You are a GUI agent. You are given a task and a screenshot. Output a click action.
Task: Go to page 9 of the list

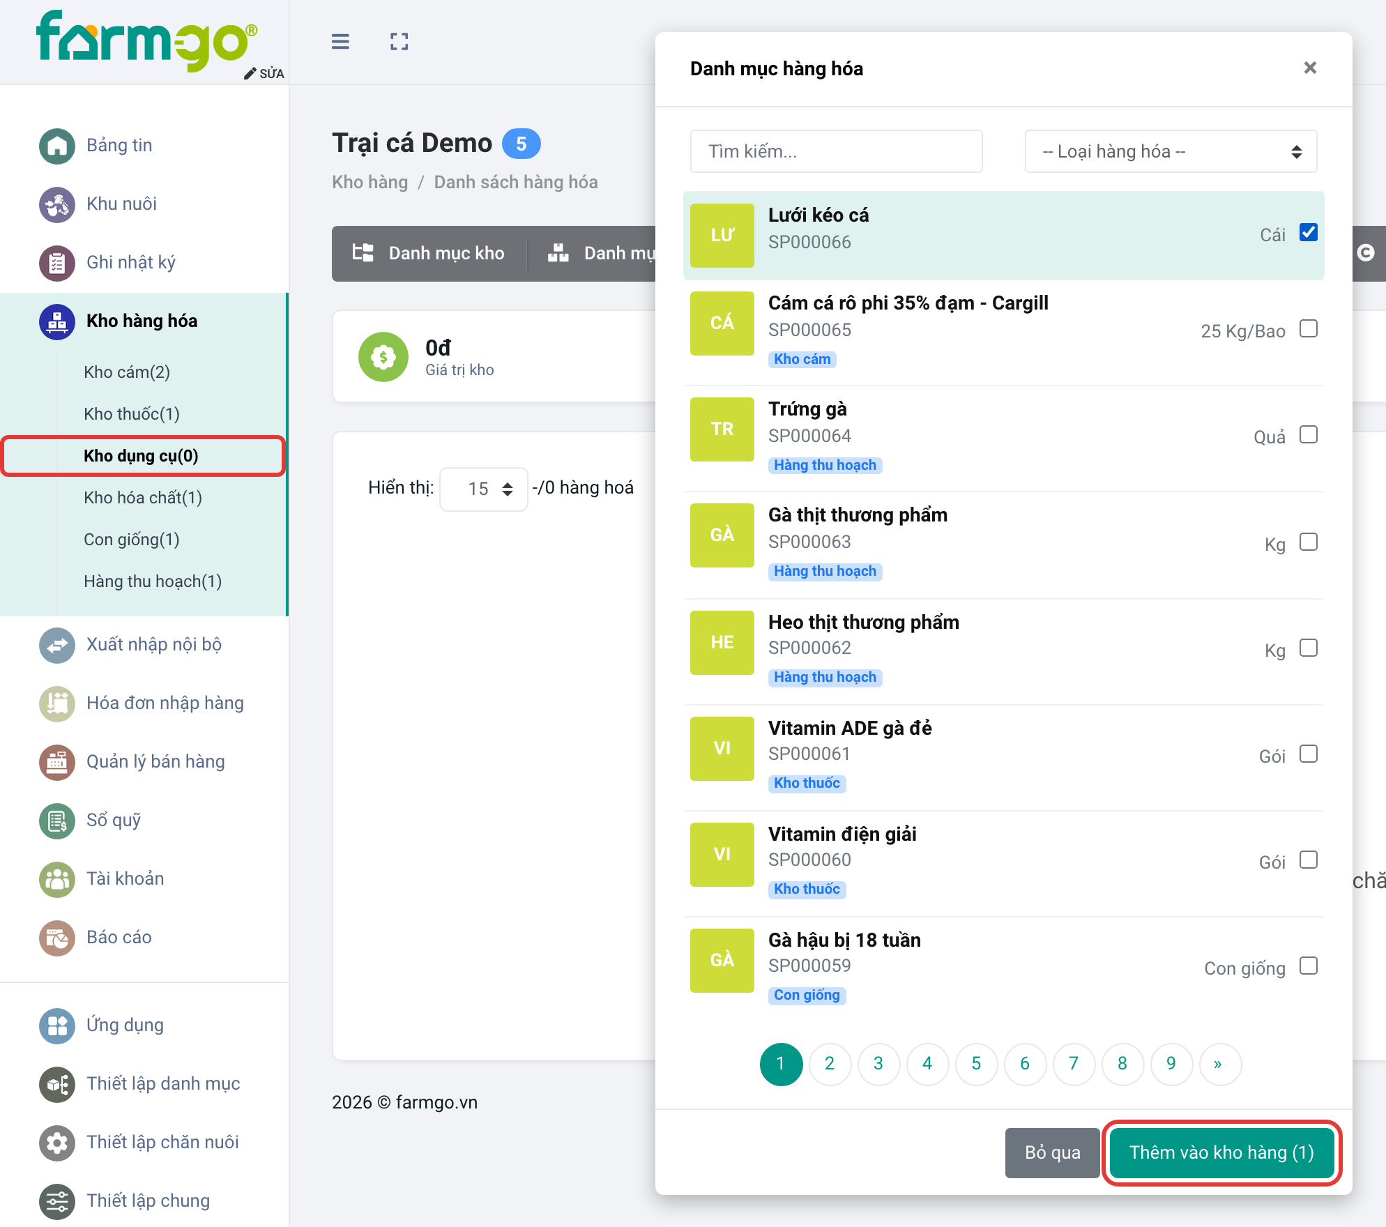[x=1171, y=1064]
